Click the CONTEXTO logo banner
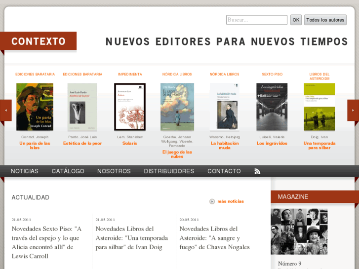The width and height of the screenshot is (359, 269). point(38,41)
